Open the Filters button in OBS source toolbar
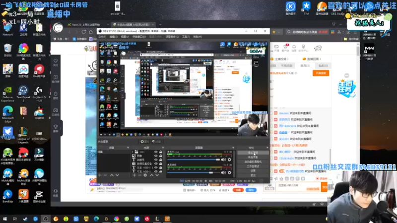Viewport: 397px width, 223px height. tap(156, 142)
